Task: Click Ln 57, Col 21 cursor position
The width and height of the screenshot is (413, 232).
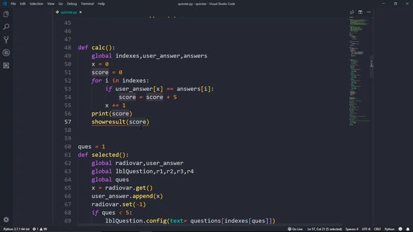Action: coord(325,229)
